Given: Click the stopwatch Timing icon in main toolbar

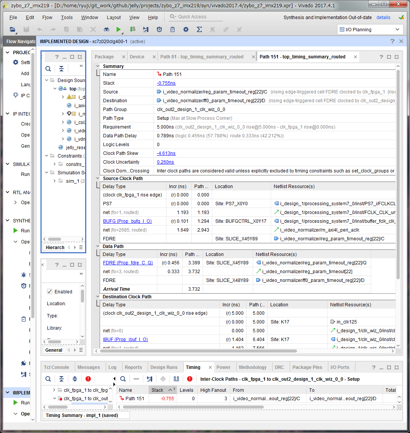Looking at the screenshot, I should pyautogui.click(x=159, y=29).
